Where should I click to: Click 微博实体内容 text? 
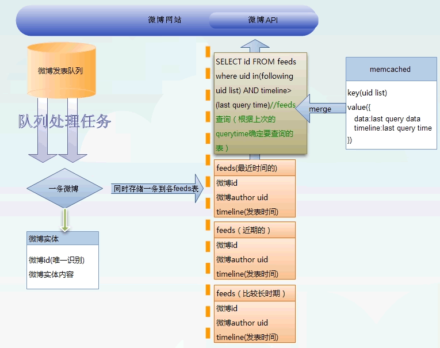pos(51,274)
